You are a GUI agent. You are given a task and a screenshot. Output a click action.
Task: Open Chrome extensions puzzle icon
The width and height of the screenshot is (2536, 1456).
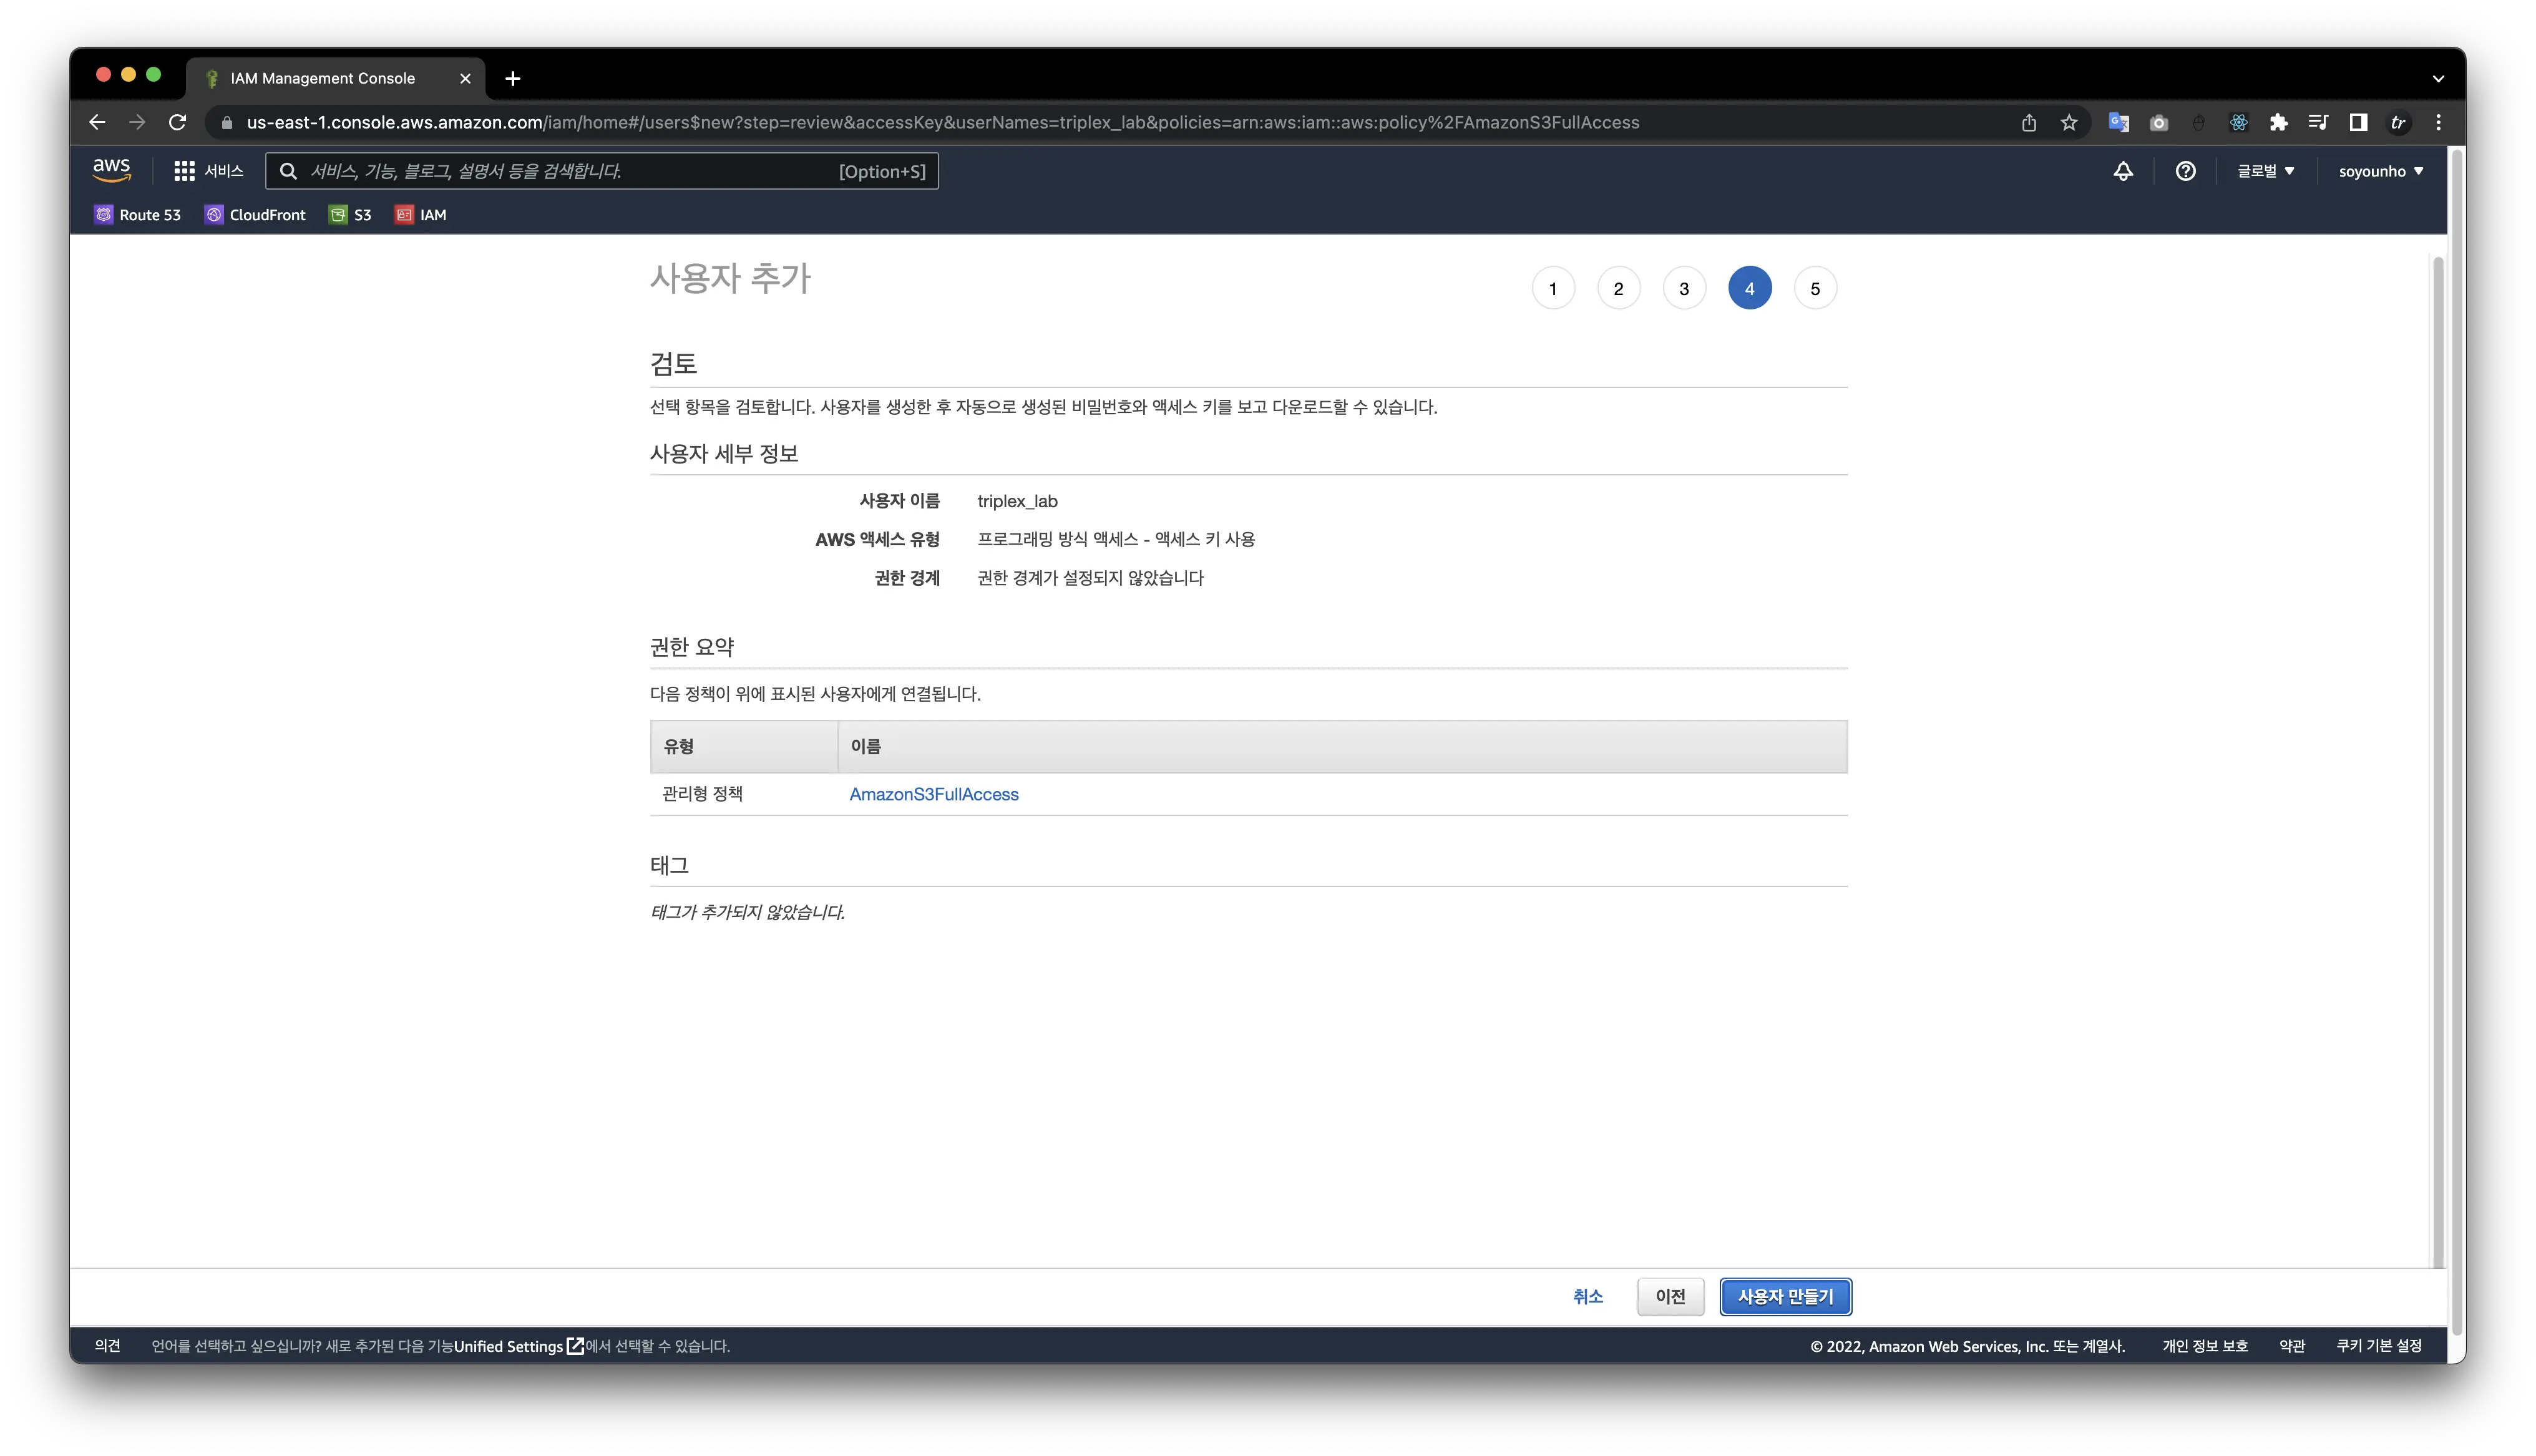(x=2278, y=123)
